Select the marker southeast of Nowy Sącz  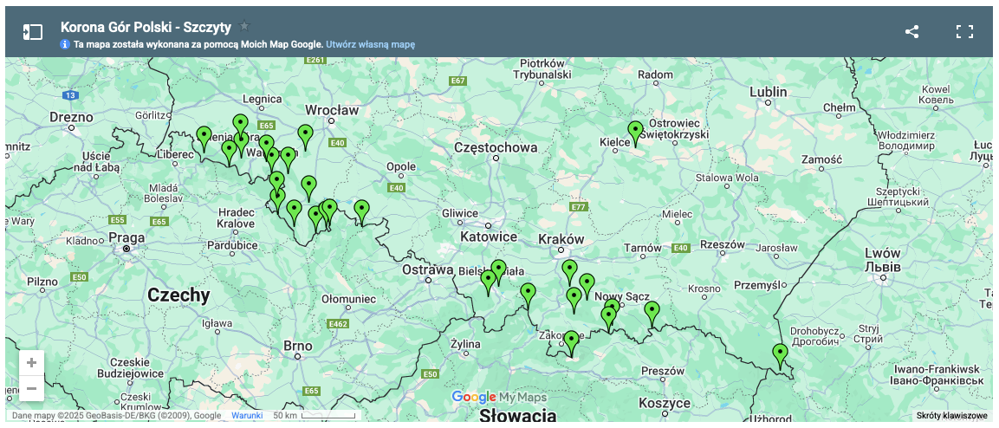[652, 312]
